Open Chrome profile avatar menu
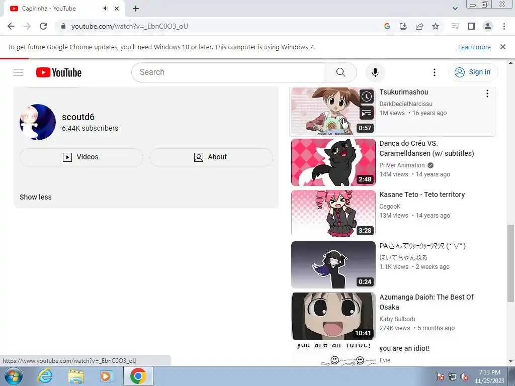Viewport: 515px width, 386px height. [488, 26]
